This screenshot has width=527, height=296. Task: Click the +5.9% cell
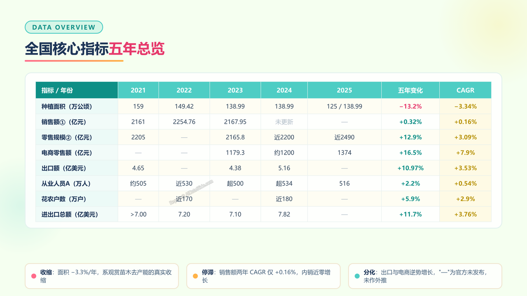[x=410, y=199]
